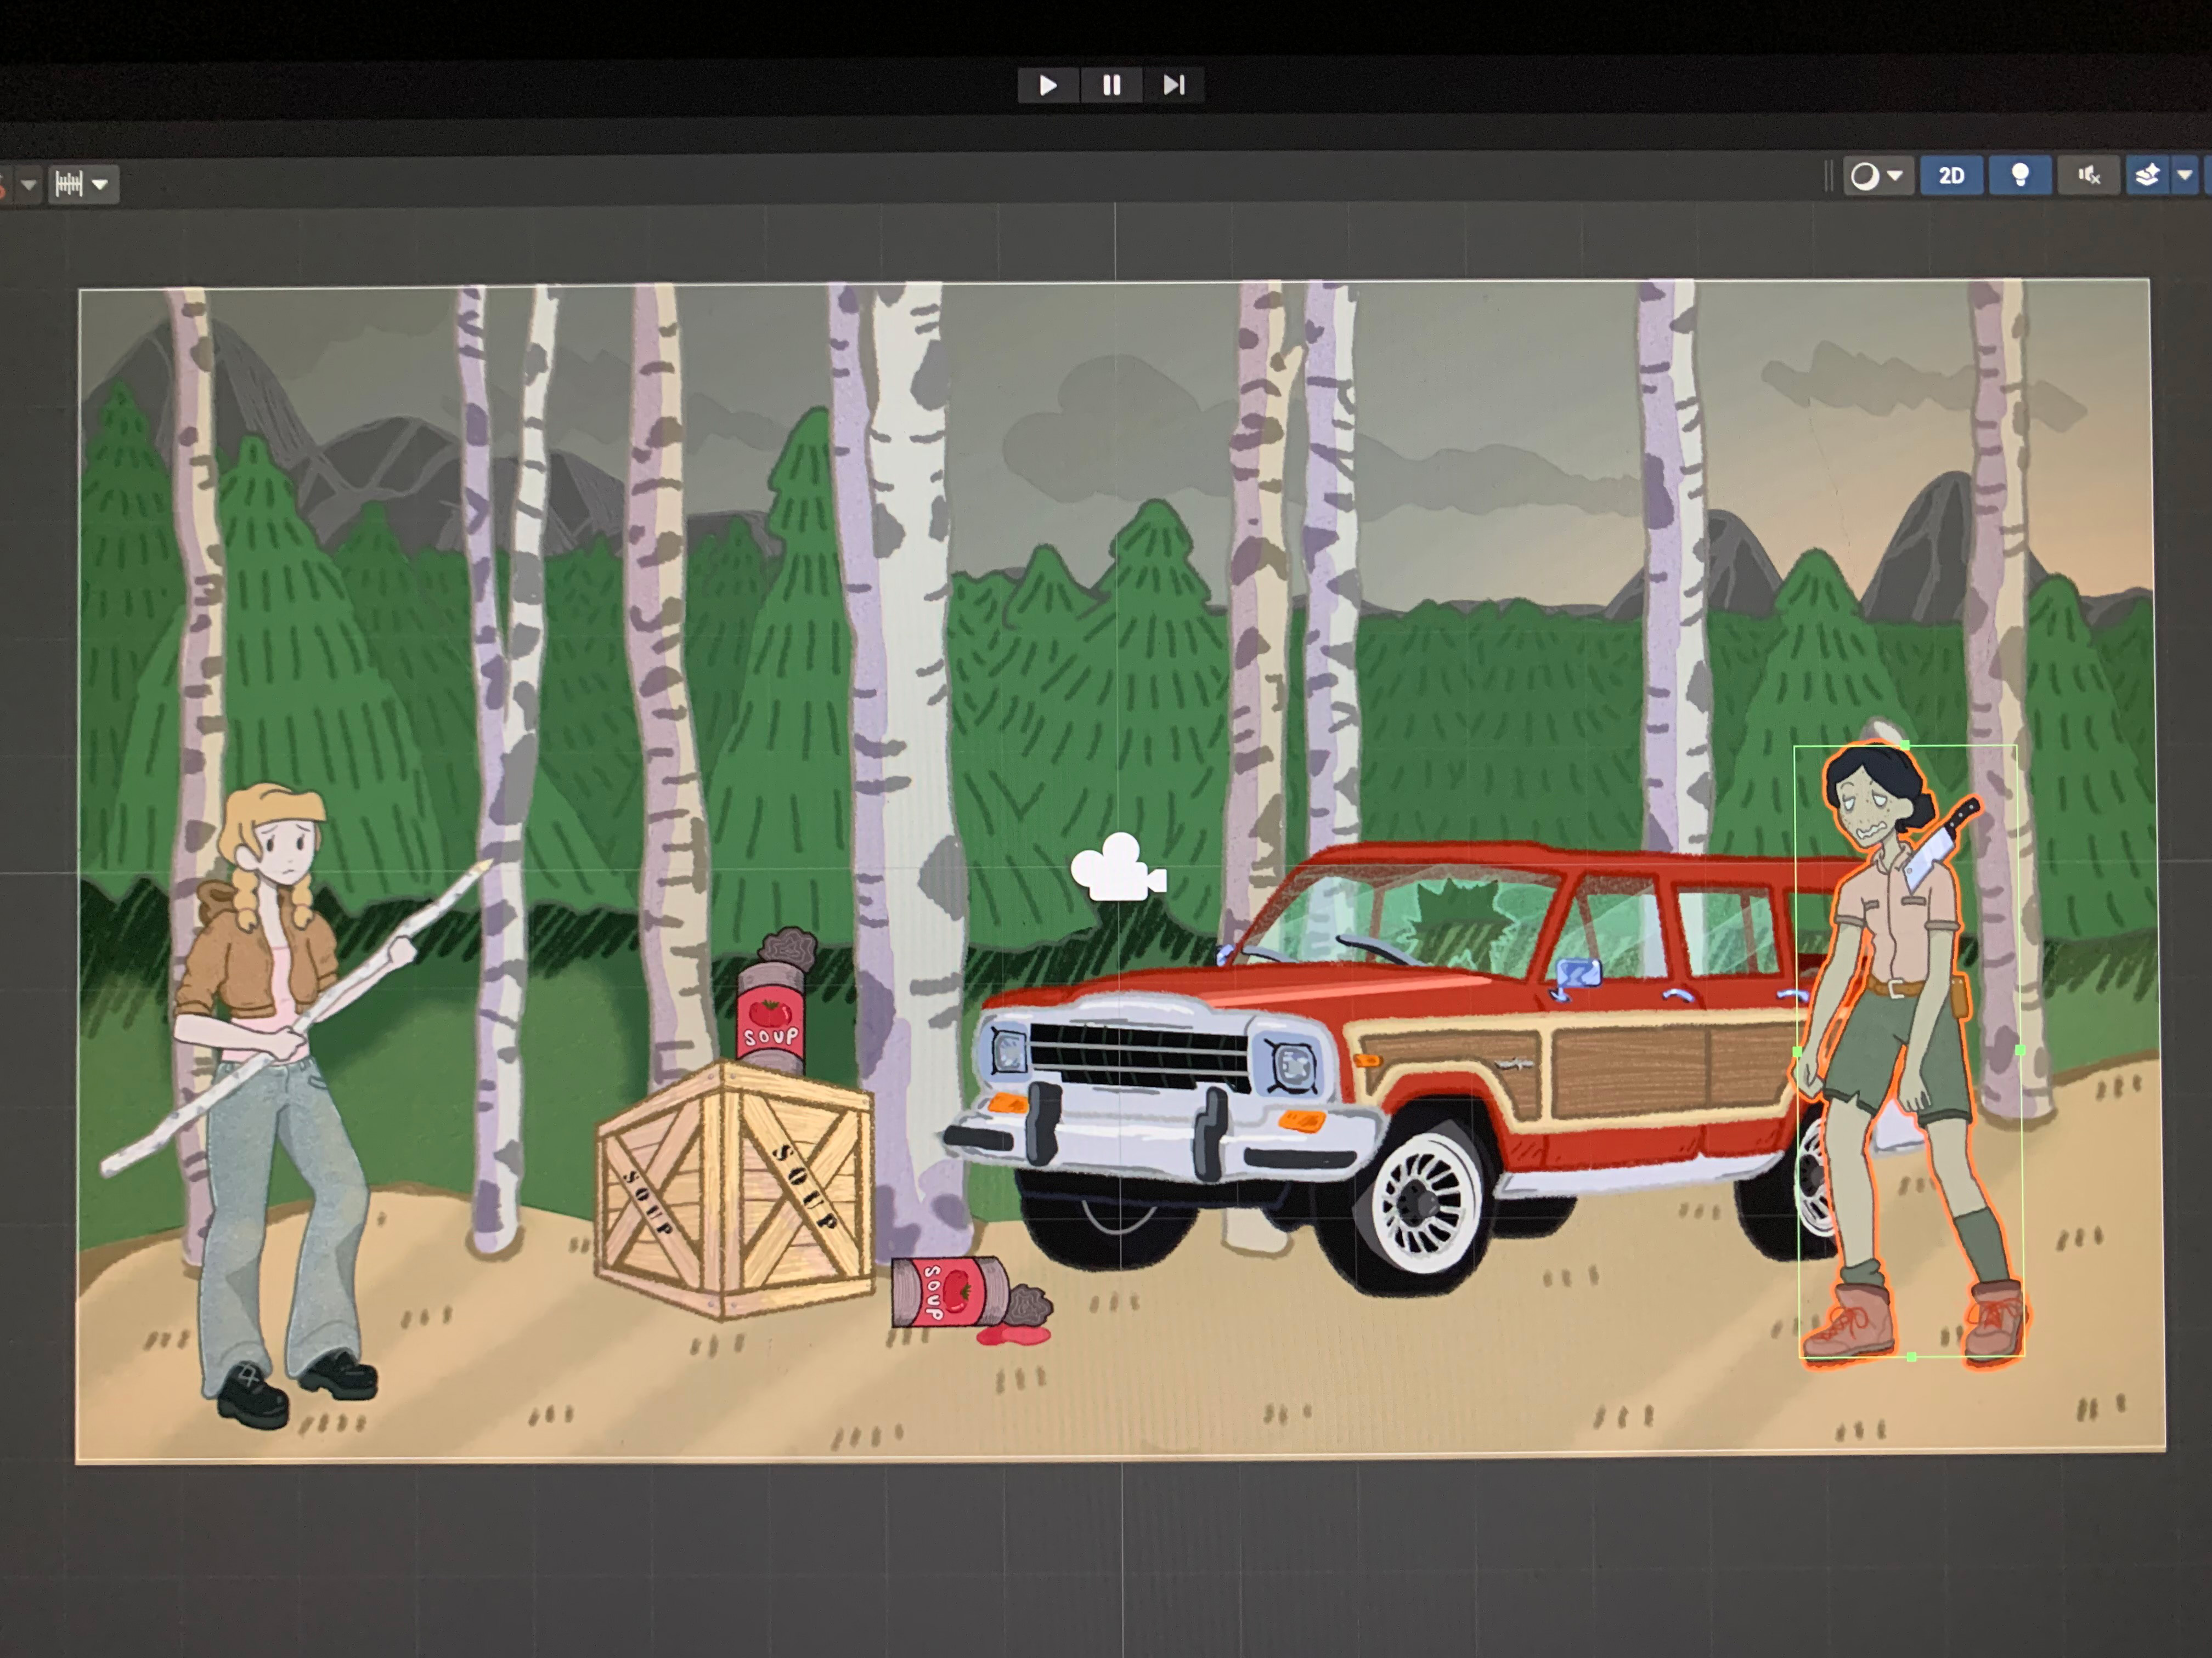The image size is (2212, 1658).
Task: Click the Step frame button
Action: [1173, 85]
